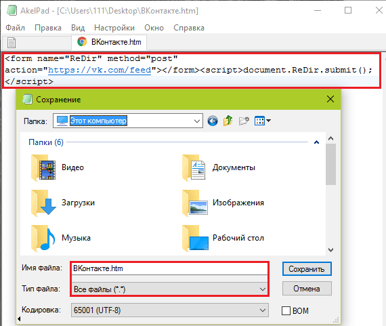
Task: Expand the Тип файла dropdown
Action: [x=169, y=289]
